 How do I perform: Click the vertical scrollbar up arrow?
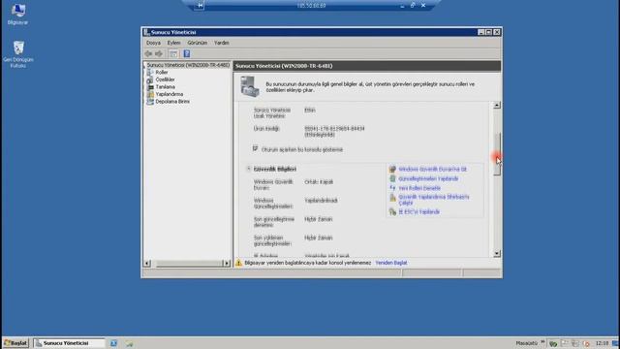(497, 106)
